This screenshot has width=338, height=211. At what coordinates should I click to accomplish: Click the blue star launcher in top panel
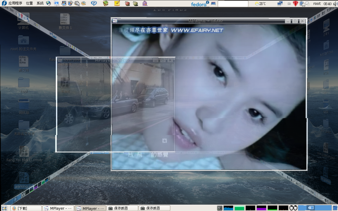click(56, 3)
